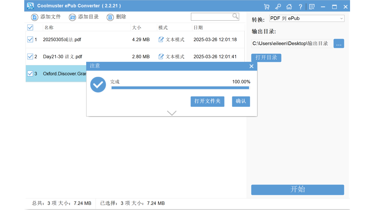The height and width of the screenshot is (210, 374).
Task: Click the browse ... button for output directory
Action: click(x=339, y=43)
